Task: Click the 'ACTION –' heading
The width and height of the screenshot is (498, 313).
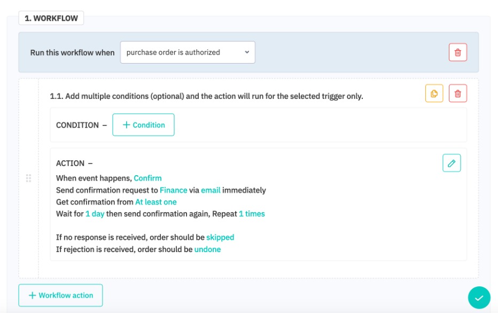Action: click(74, 163)
